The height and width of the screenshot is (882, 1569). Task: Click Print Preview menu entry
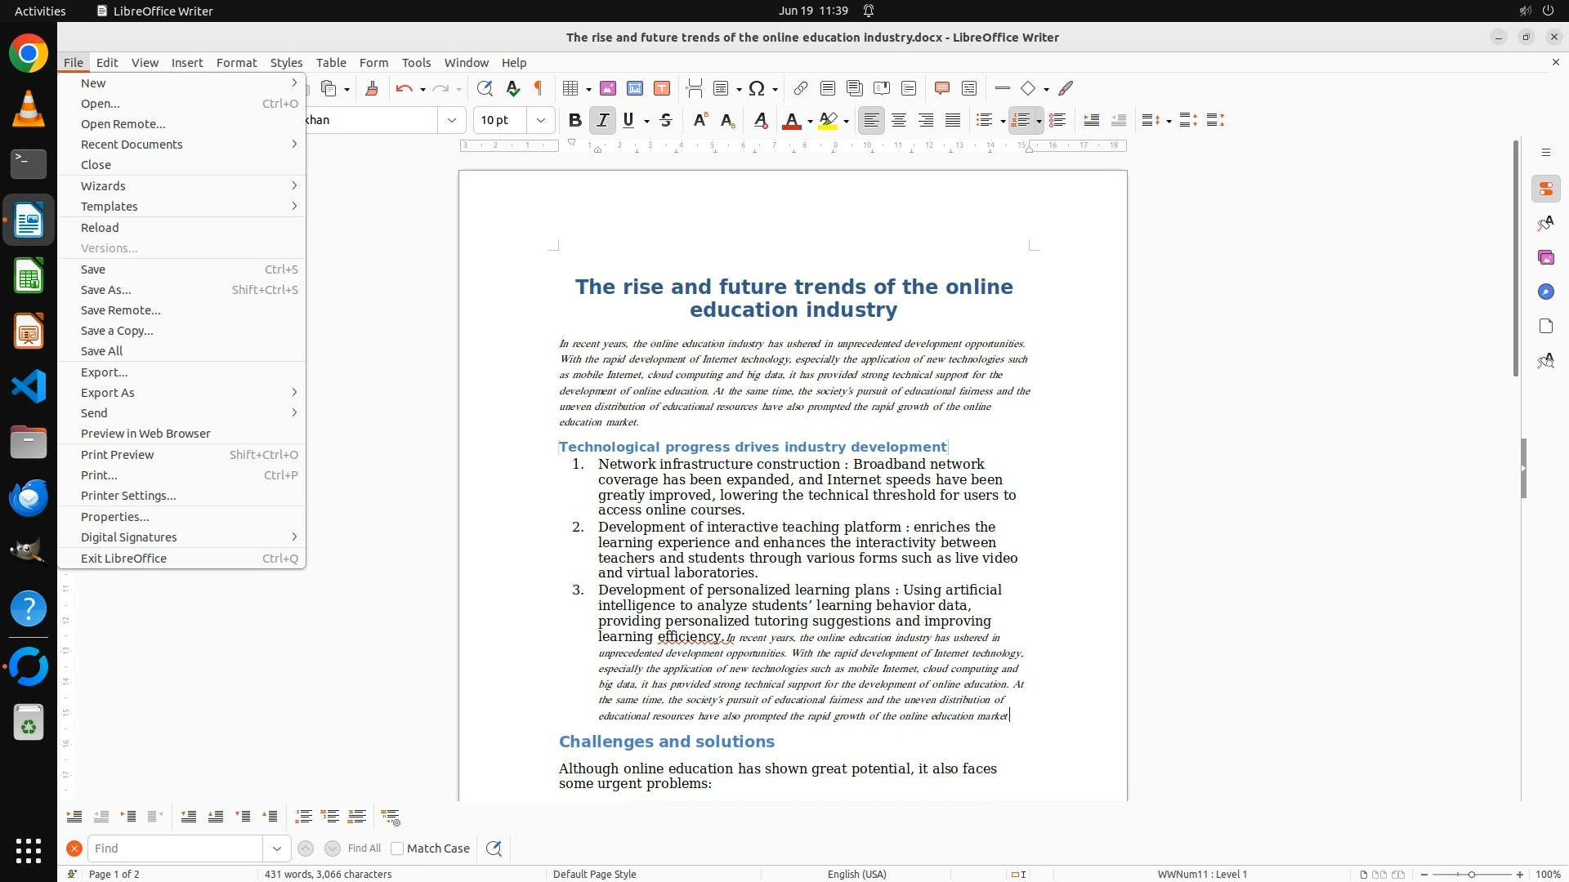(118, 455)
